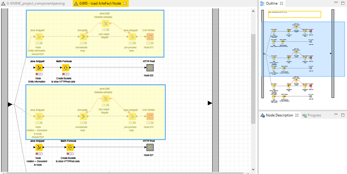Click 'Create Buckets to slice HTTPPost calls' label near Node 625

pos(63,80)
